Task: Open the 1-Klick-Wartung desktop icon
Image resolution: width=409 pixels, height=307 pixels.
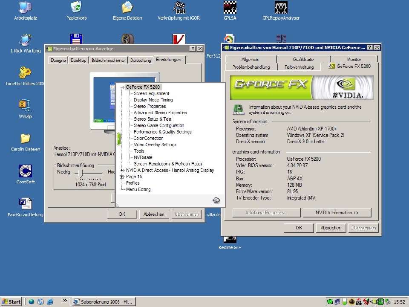Action: click(25, 40)
